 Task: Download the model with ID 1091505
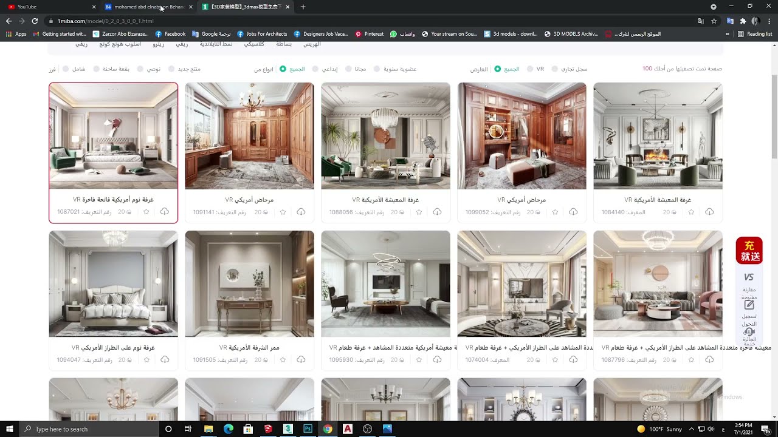coord(300,360)
